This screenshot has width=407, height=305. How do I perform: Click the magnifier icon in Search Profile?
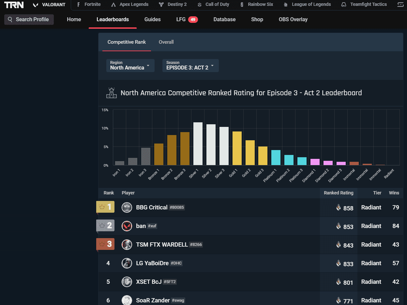(10, 19)
